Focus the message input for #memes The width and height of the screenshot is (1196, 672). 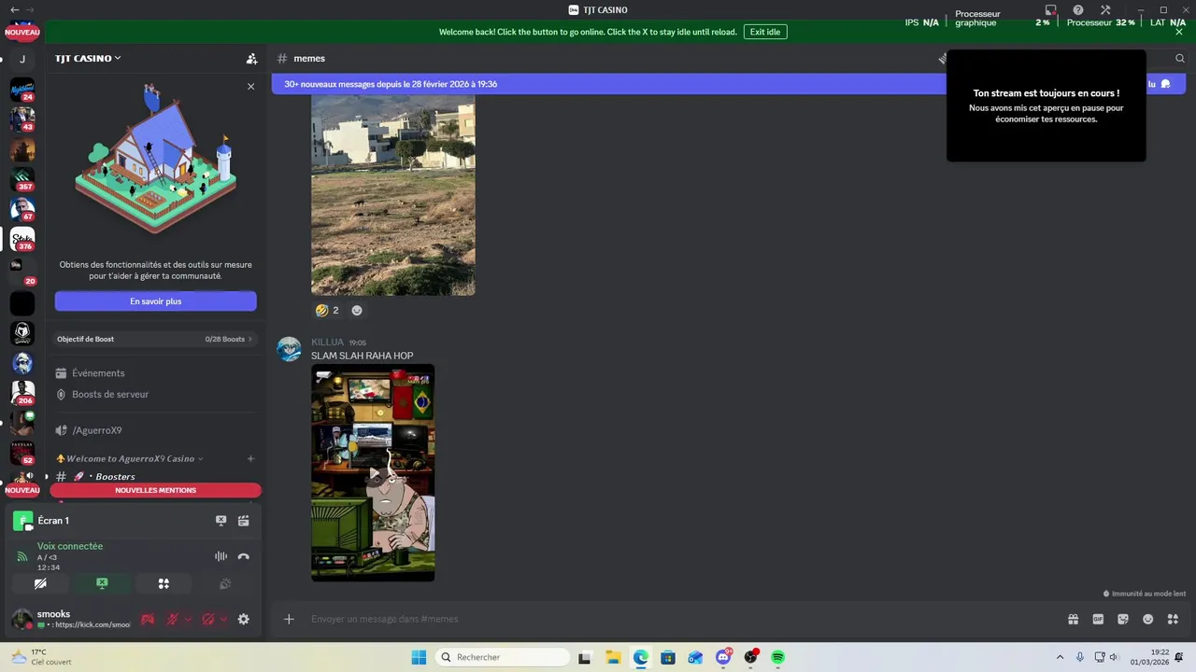[682, 619]
